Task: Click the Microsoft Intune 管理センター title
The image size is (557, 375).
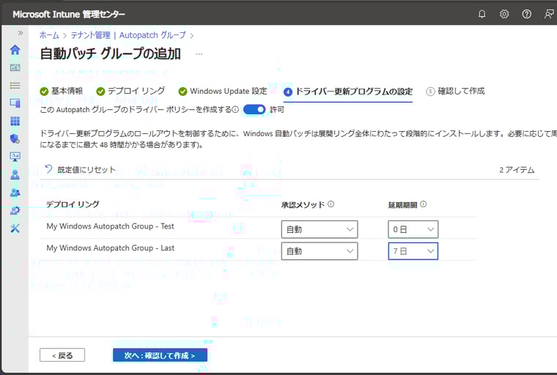Action: [69, 14]
